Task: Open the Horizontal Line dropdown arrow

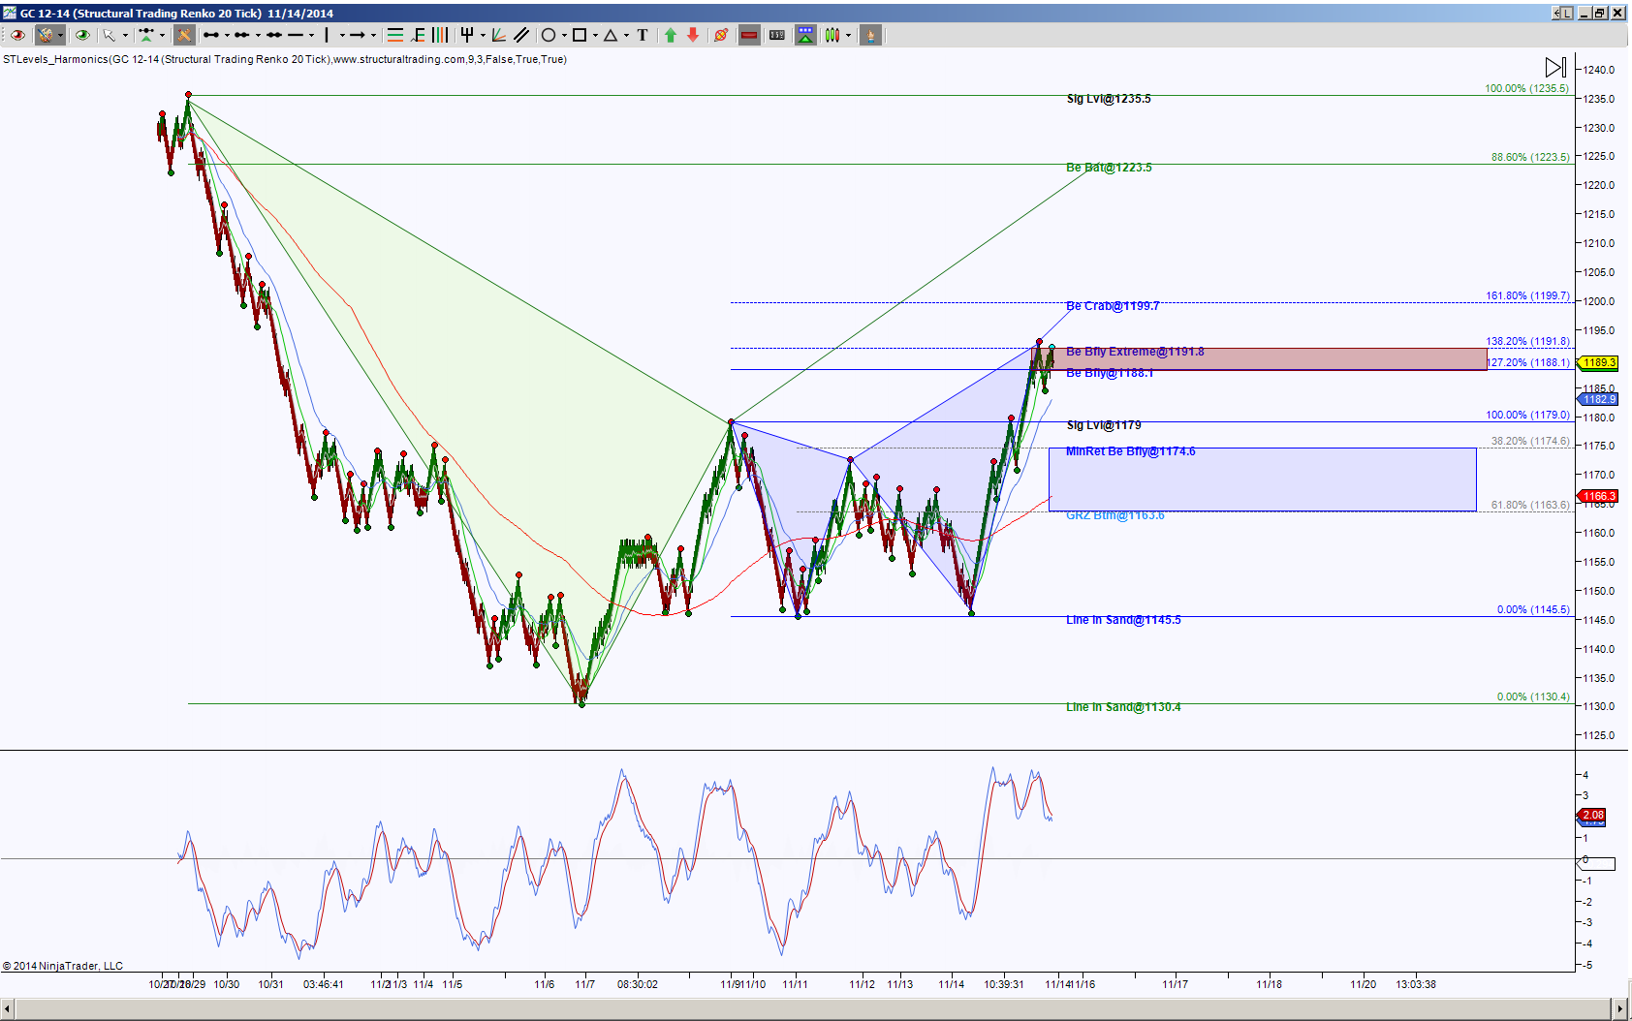Action: tap(311, 35)
